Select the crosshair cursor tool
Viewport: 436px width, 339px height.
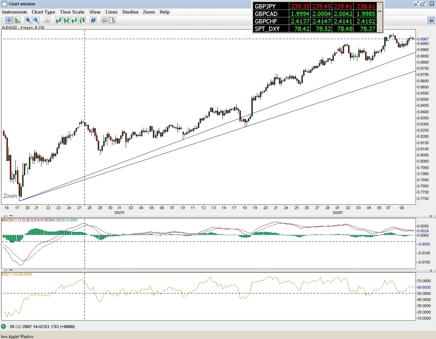[x=9, y=20]
